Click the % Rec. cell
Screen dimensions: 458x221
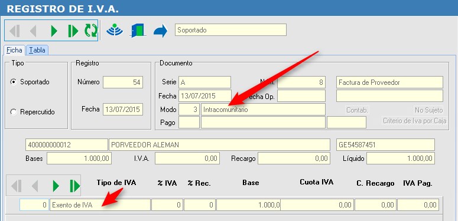pos(200,204)
